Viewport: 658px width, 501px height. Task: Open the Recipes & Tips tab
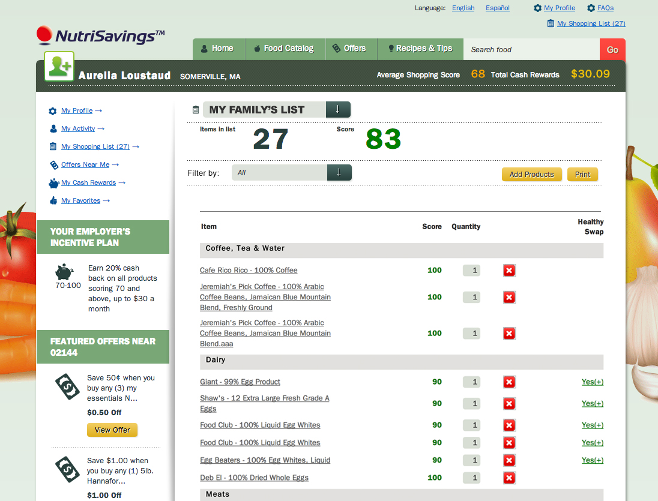[420, 49]
